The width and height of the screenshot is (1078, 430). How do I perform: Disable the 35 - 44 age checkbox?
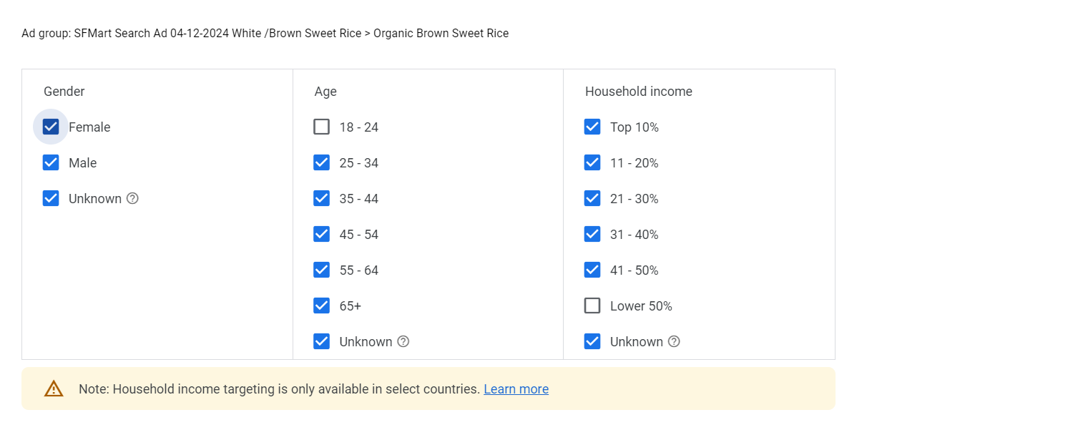pyautogui.click(x=322, y=199)
